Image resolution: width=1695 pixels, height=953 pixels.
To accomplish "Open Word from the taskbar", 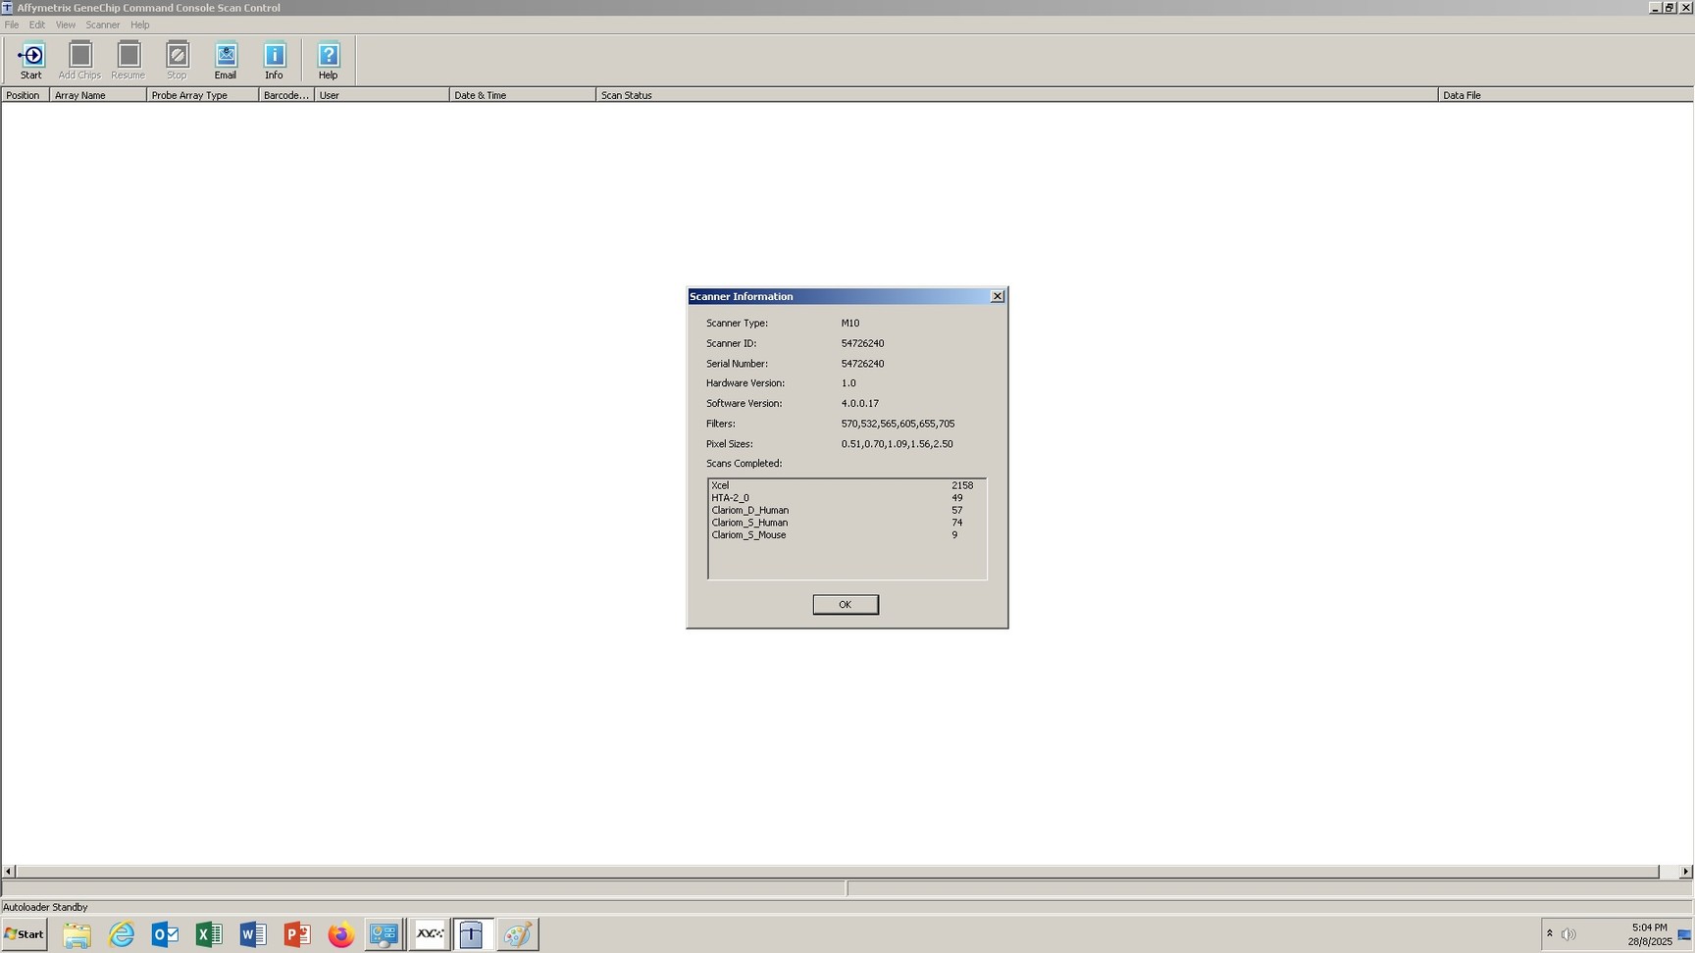I will [253, 934].
